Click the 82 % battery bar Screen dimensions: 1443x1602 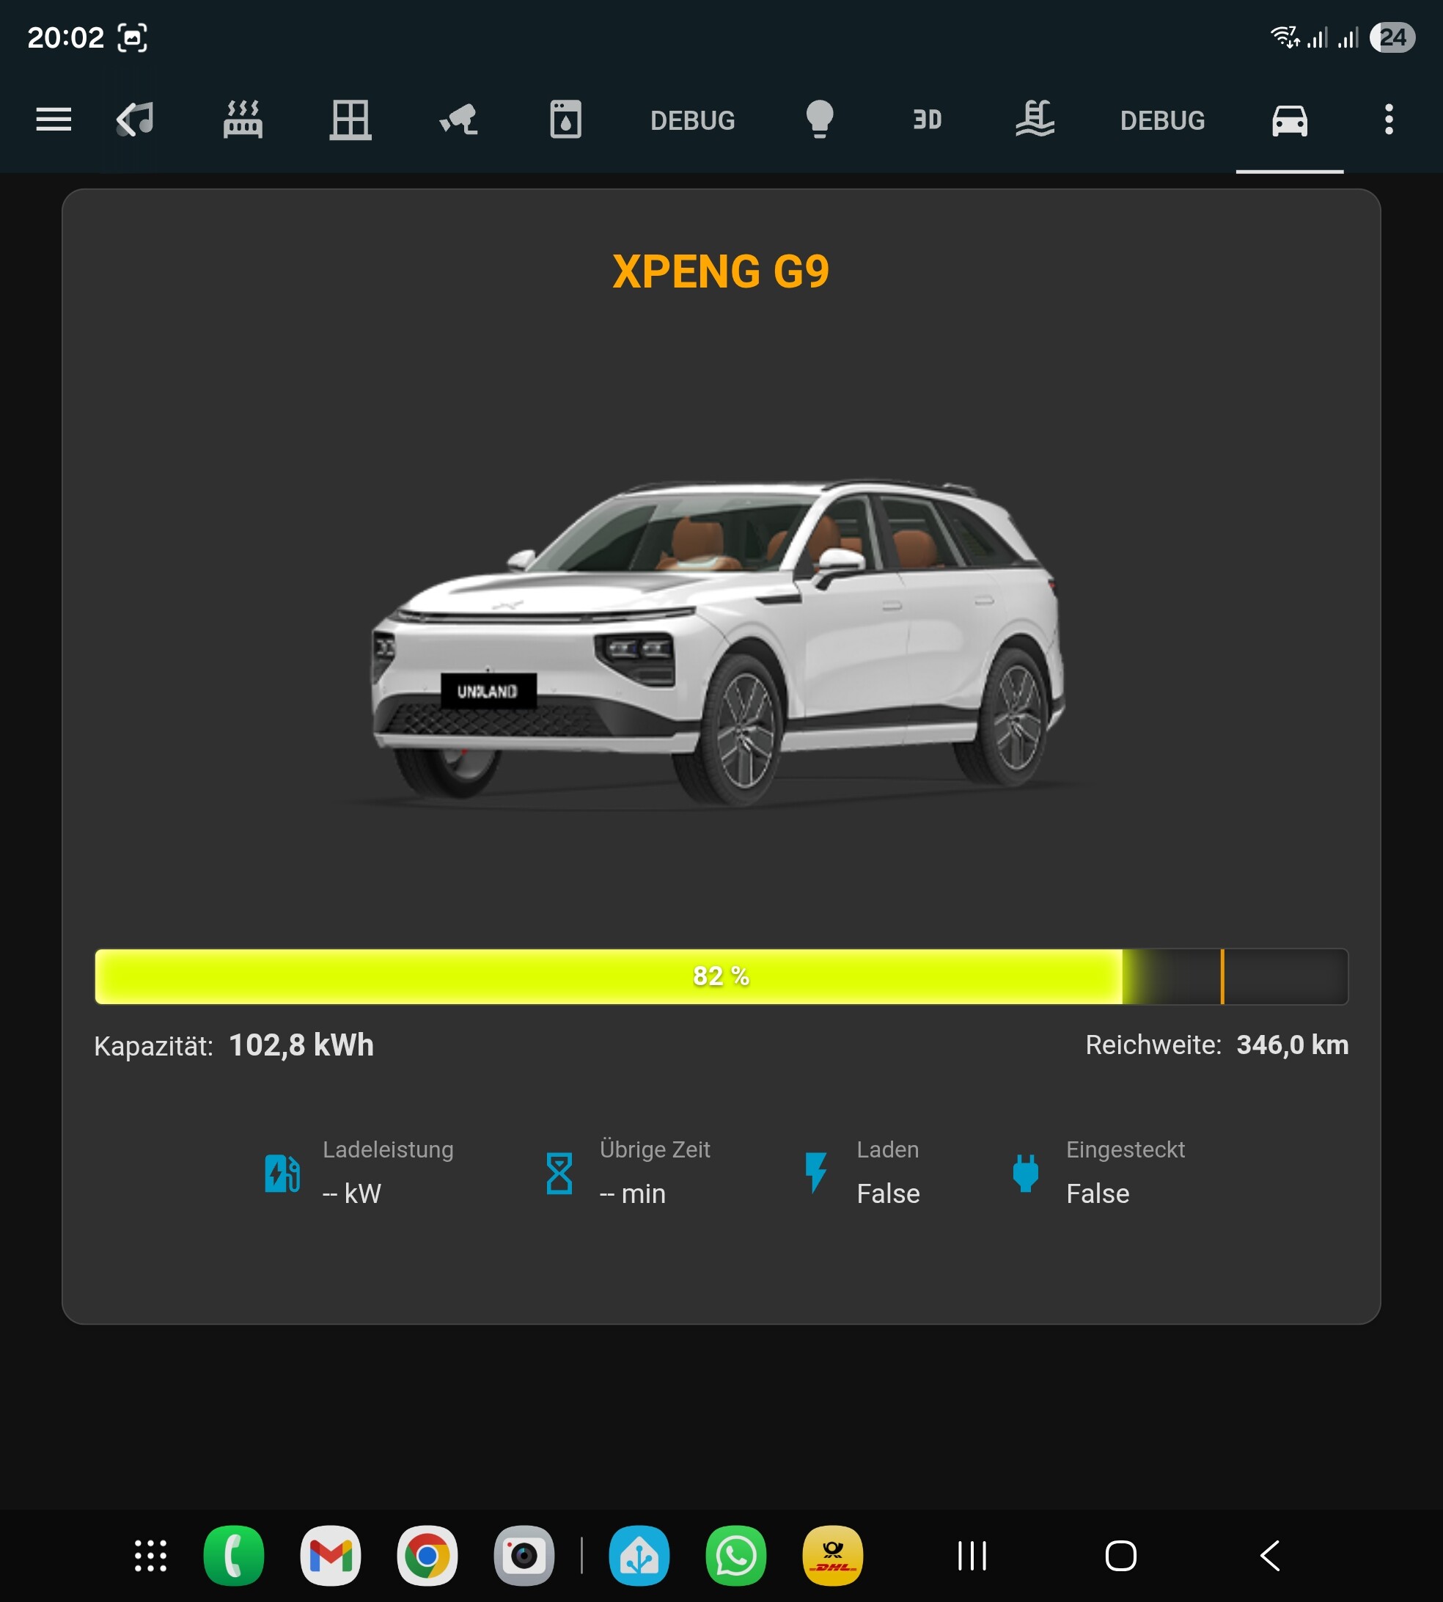[x=720, y=976]
